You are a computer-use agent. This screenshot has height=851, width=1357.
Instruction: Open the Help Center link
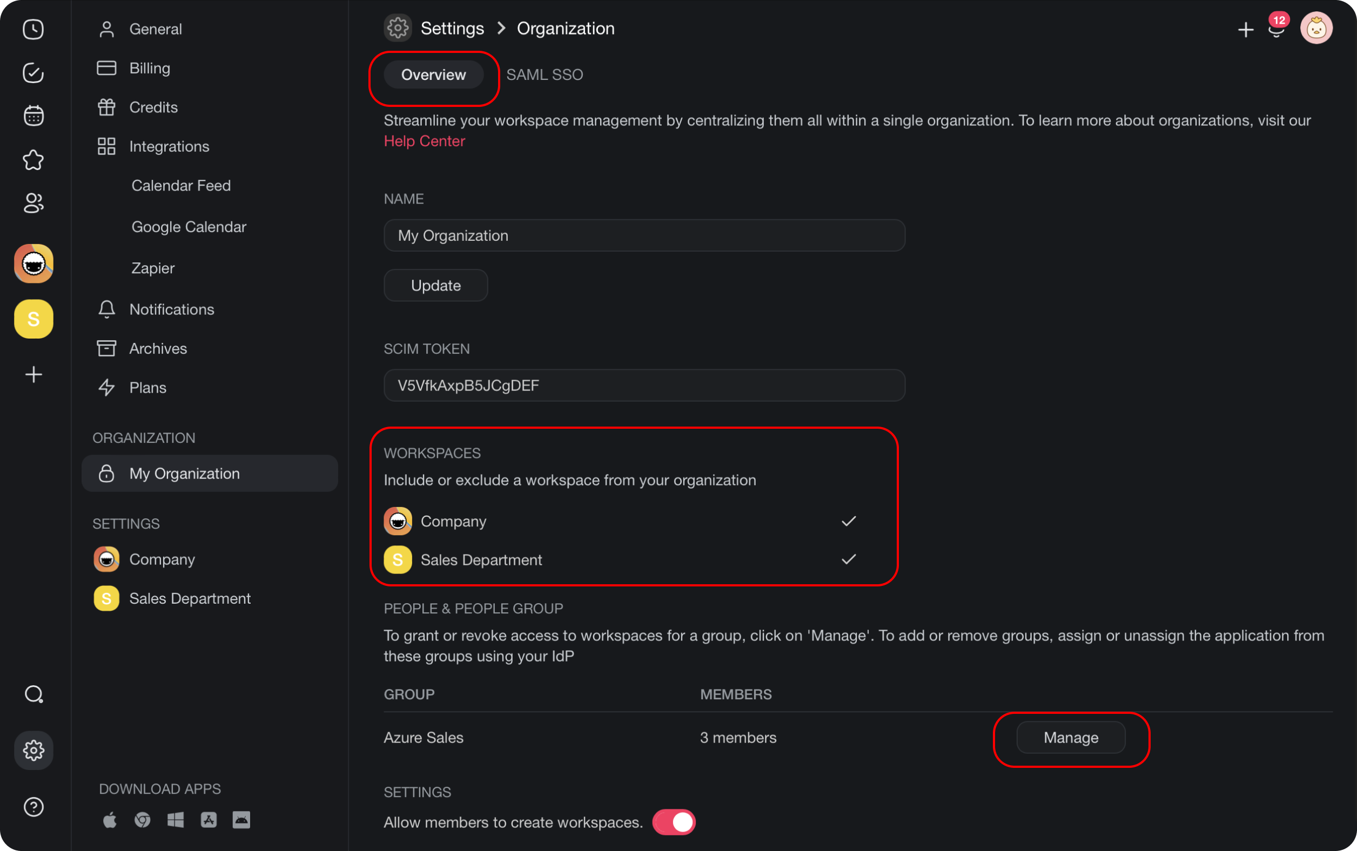[424, 141]
